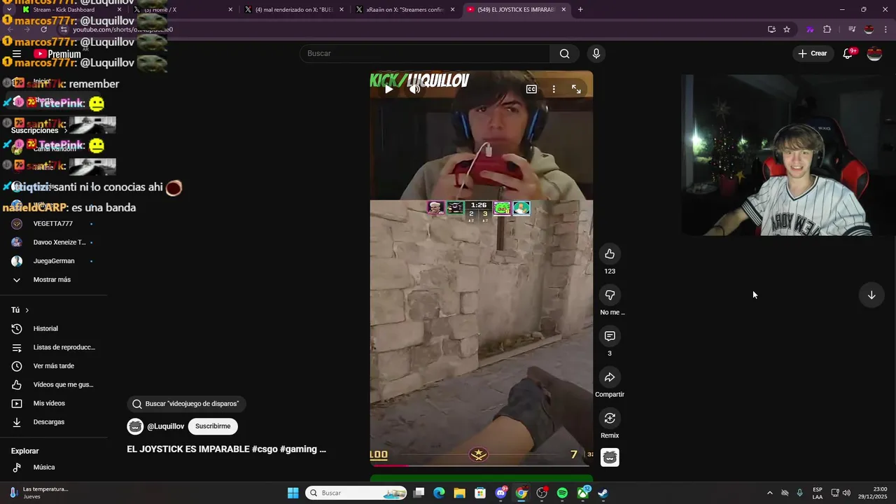Share the short via Compartir

click(610, 378)
